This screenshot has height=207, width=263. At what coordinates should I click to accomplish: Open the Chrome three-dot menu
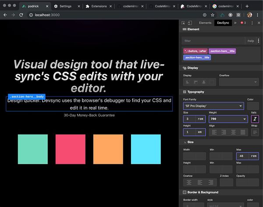257,15
